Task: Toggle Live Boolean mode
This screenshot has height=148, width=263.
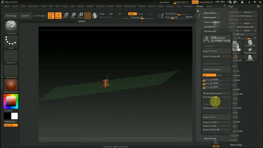Action: click(x=39, y=16)
